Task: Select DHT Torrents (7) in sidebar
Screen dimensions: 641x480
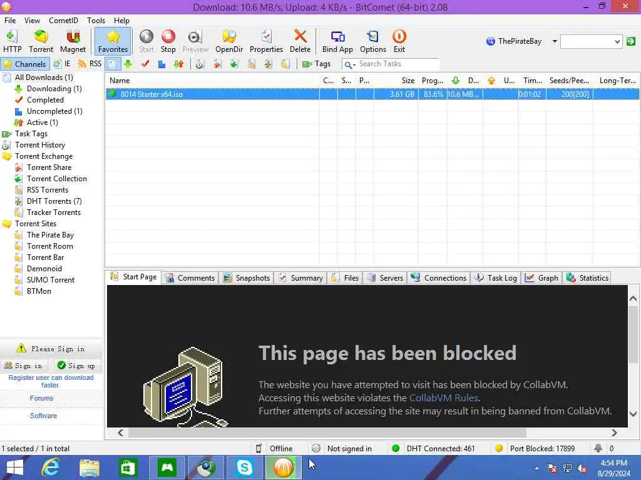Action: pyautogui.click(x=54, y=201)
